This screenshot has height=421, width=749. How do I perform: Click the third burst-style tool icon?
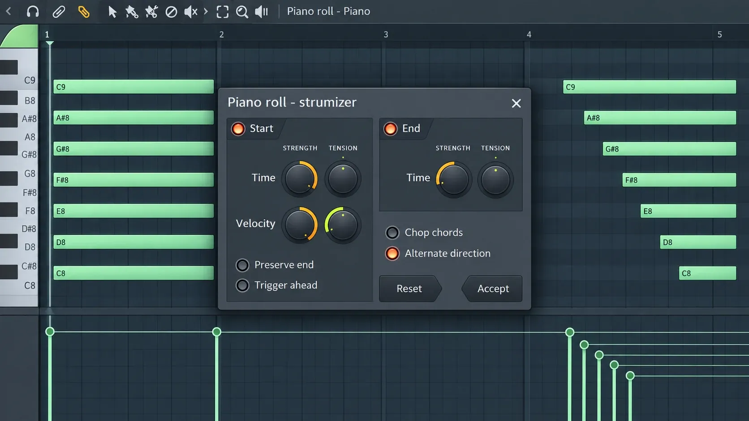[x=151, y=12]
